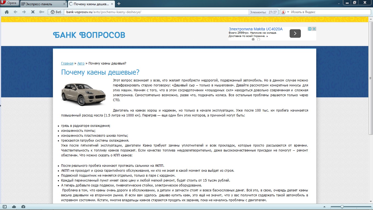This screenshot has height=210, width=373.
Task: Go to home page via house icon
Action: coord(7,12)
